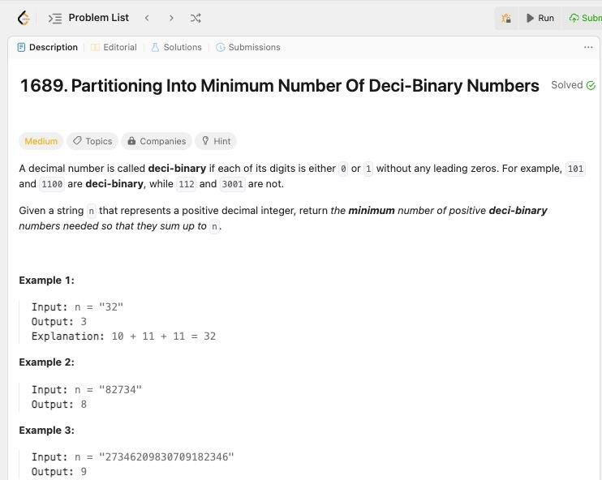
Task: Click the debugger icon beside Run
Action: [x=506, y=18]
